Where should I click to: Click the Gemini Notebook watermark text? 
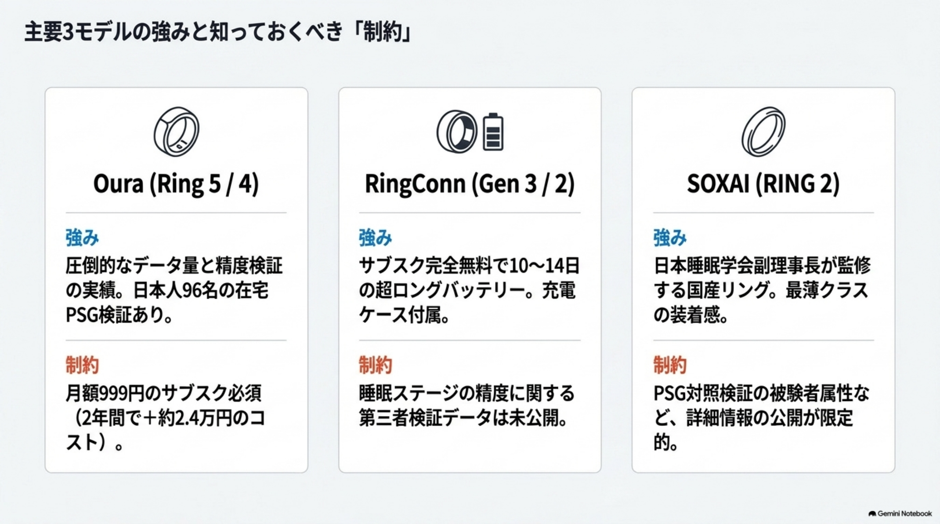904,514
